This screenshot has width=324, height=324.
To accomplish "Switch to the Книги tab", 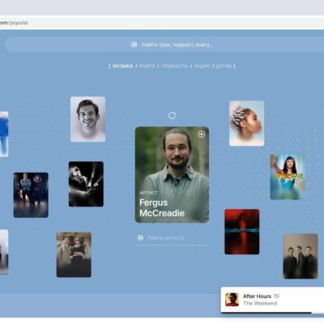I will (147, 66).
